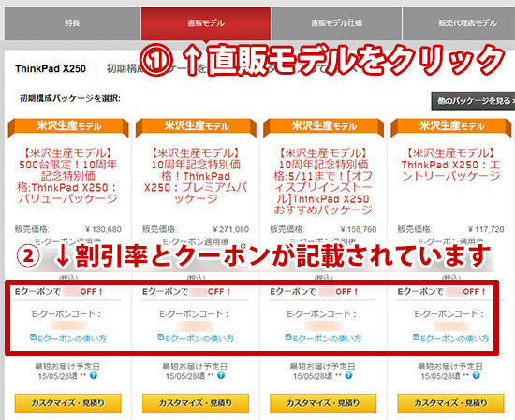Click delivery date help icon for おすすめパッケージ

coord(349,375)
